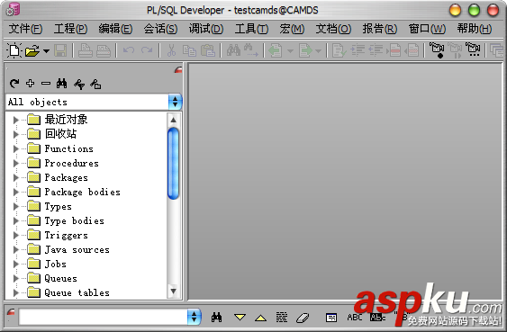Click the Find binoculars icon in main toolbar
Screen dimensions: 507x332
pyautogui.click(x=233, y=50)
